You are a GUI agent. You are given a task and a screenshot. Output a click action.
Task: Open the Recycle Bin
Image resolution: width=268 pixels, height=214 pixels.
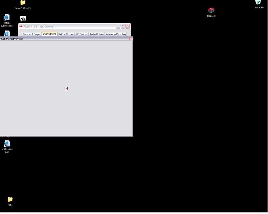(x=258, y=3)
